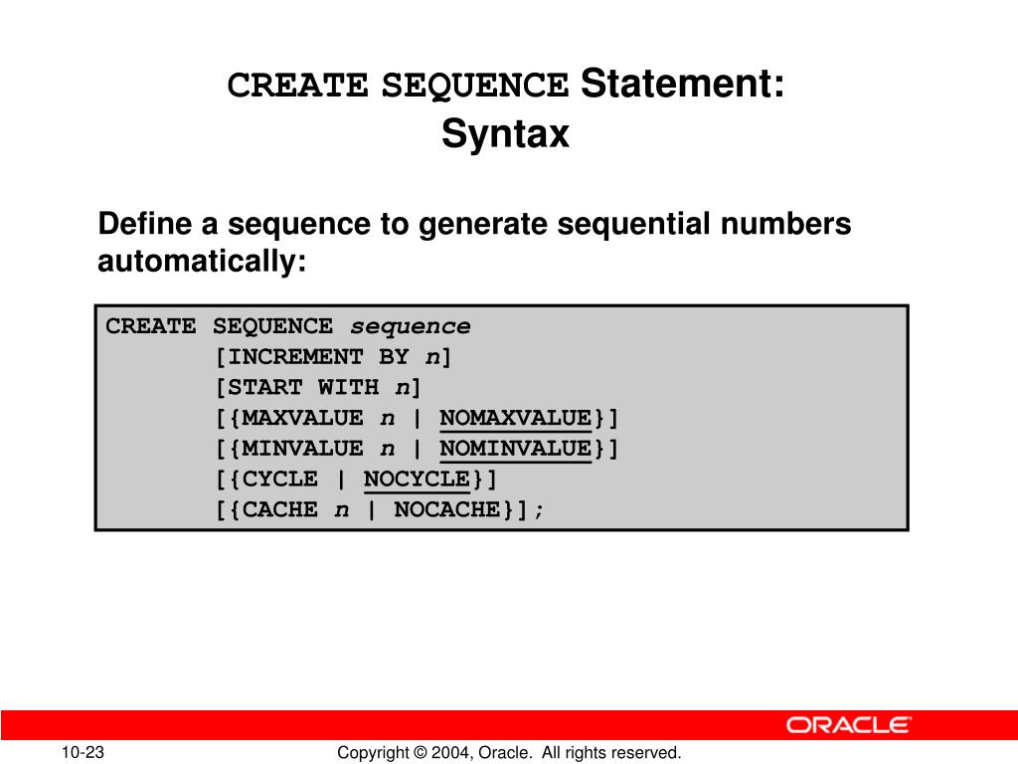
Task: Click the '[START WITH n]' line
Action: point(318,387)
